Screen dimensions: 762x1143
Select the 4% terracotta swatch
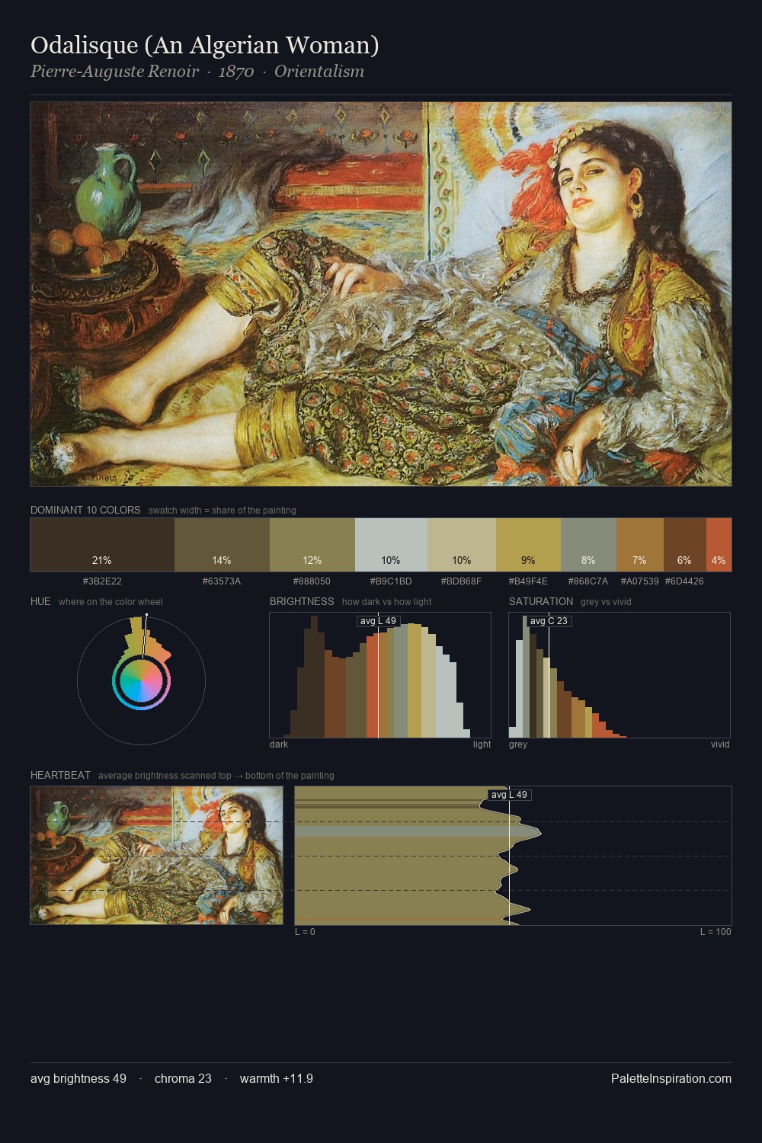pyautogui.click(x=719, y=545)
